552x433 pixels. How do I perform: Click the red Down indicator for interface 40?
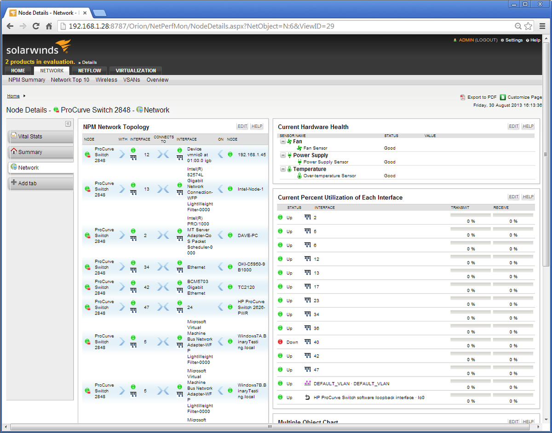point(280,342)
